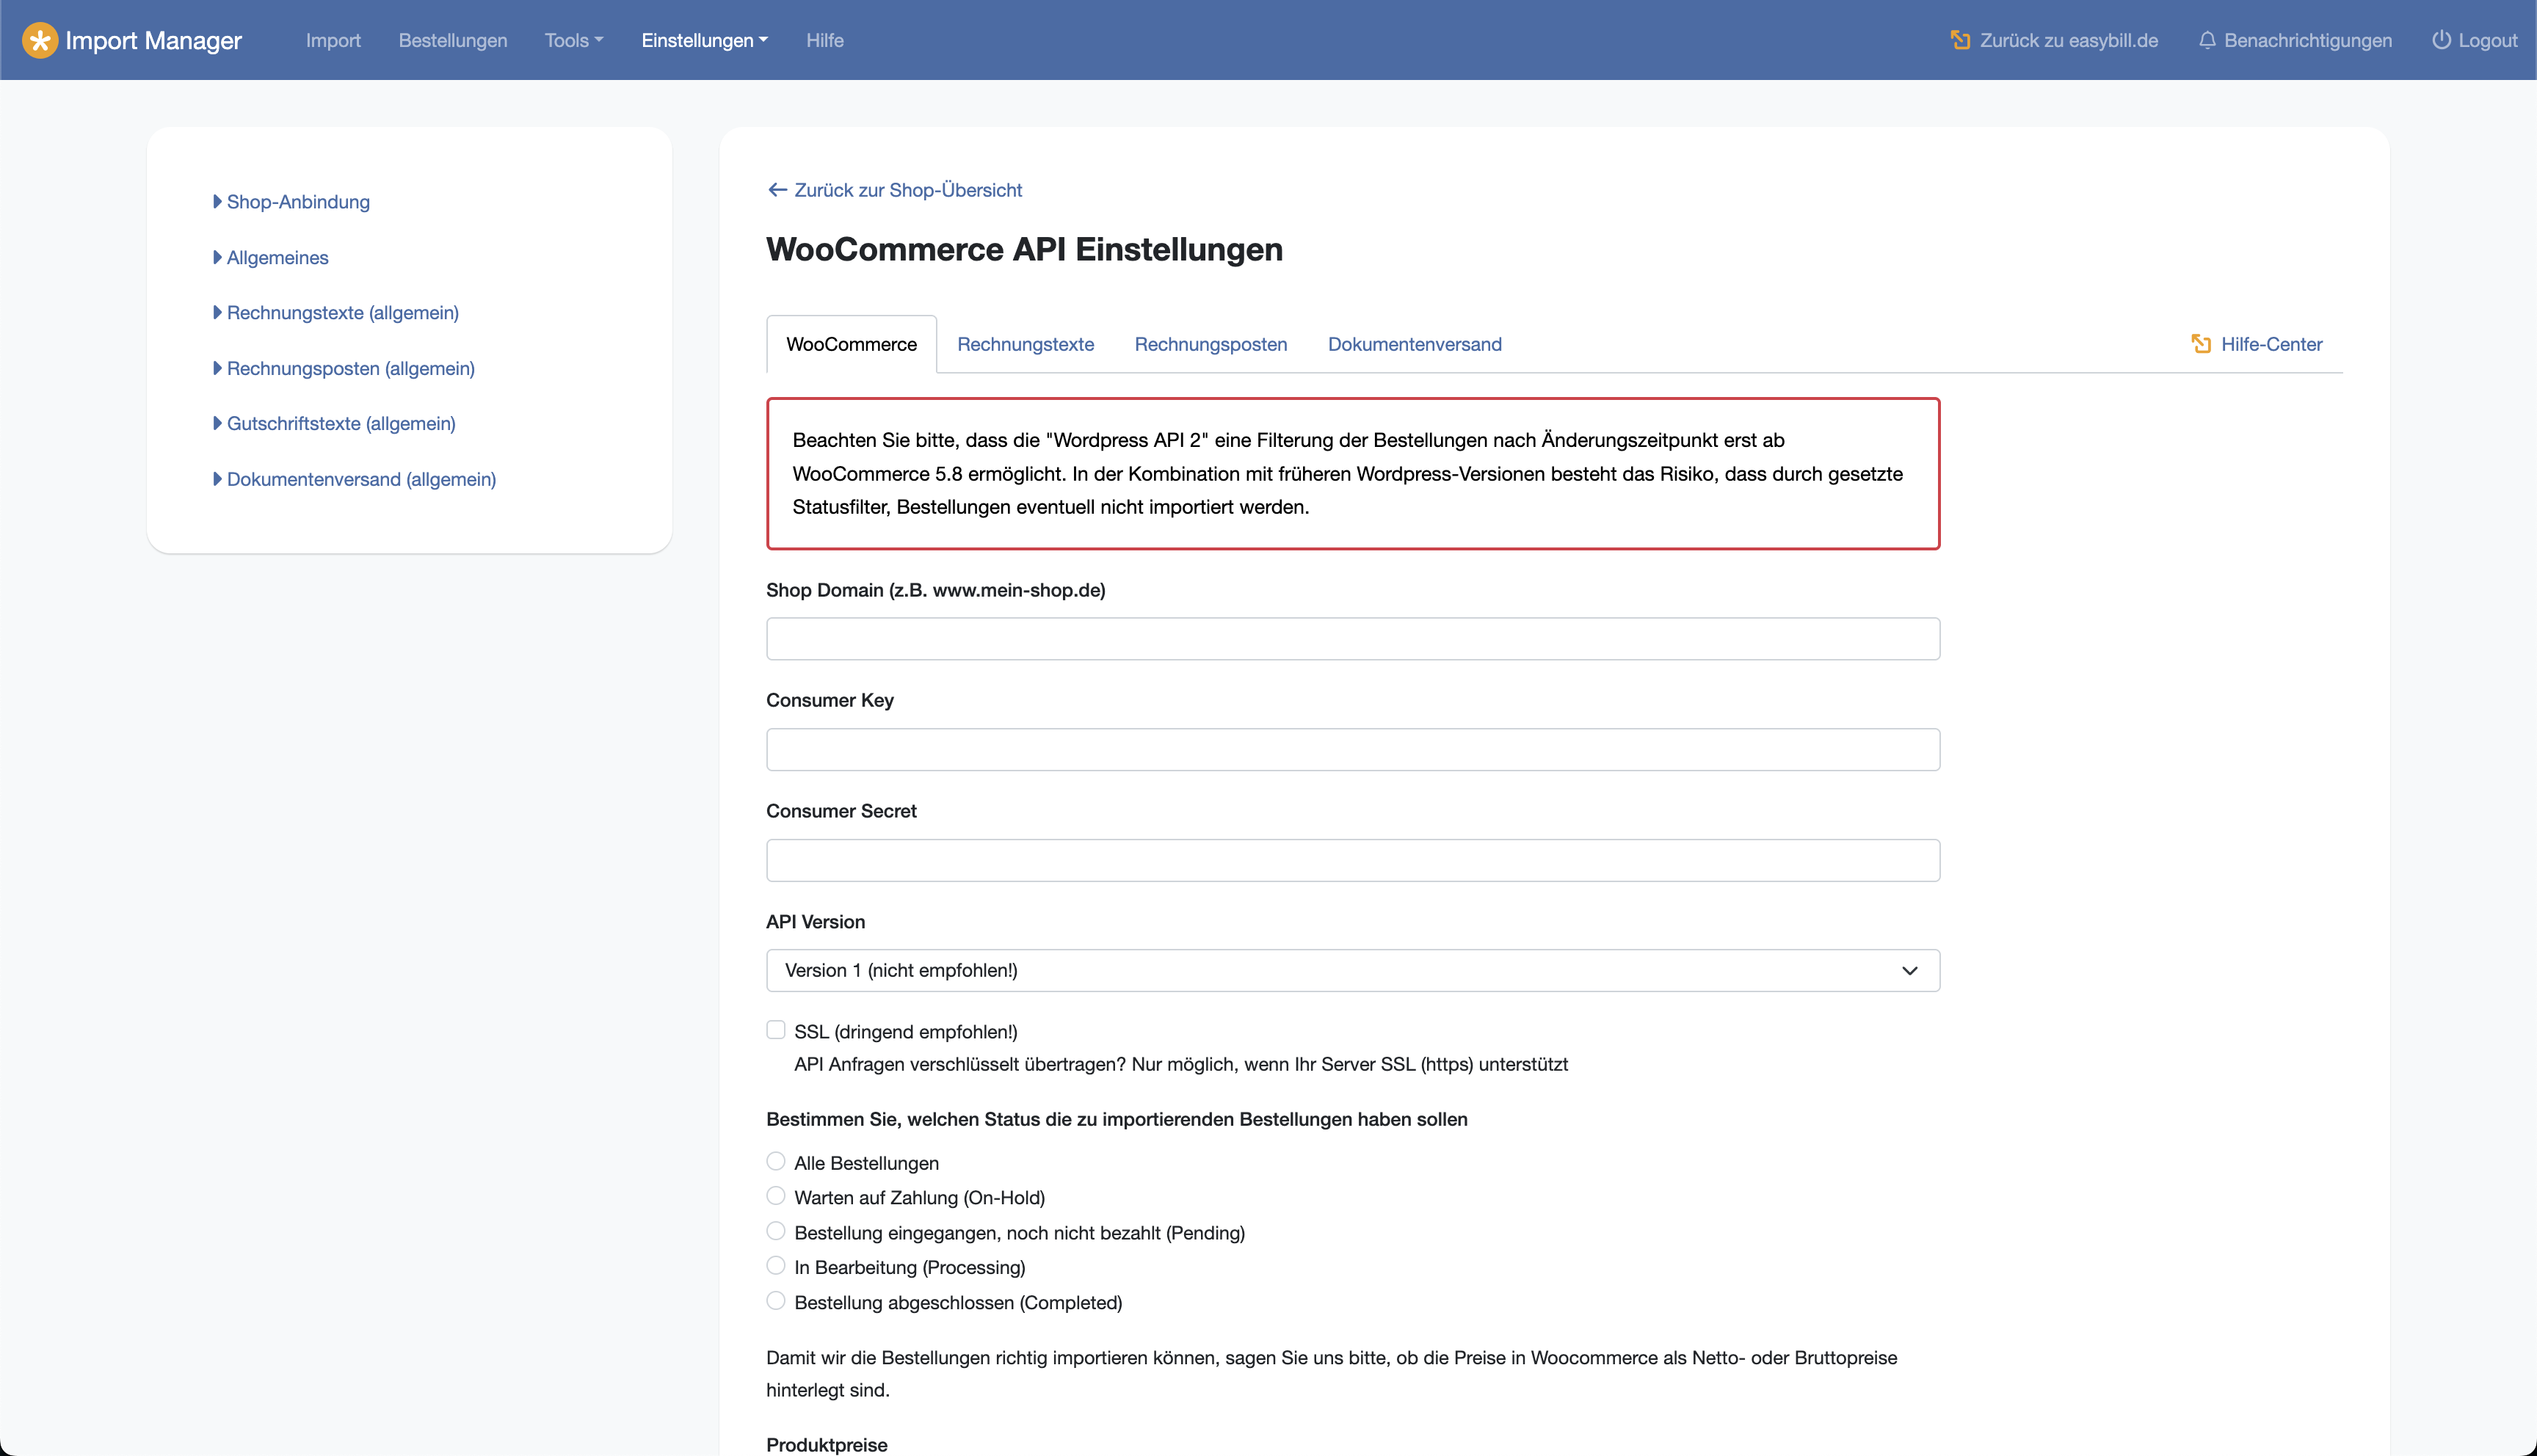Image resolution: width=2537 pixels, height=1456 pixels.
Task: Open the Tools dropdown menu
Action: coord(573,40)
